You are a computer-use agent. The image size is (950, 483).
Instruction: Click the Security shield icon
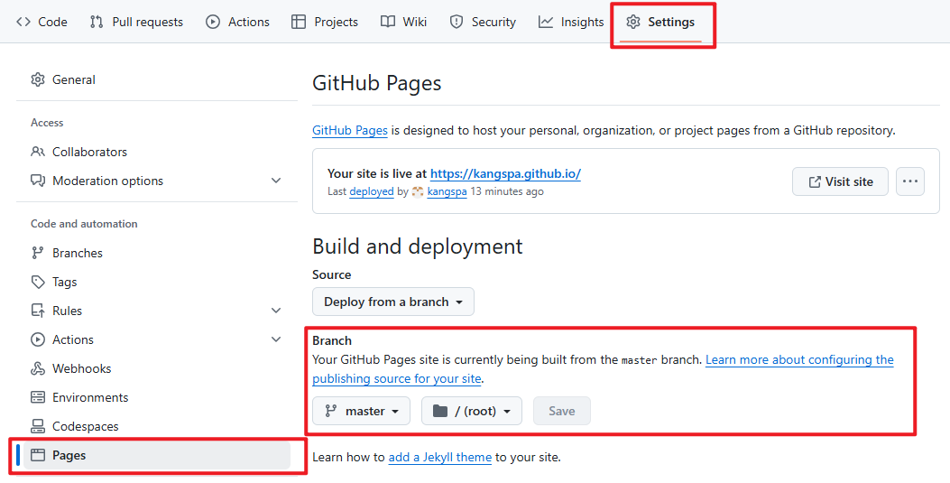[x=457, y=22]
